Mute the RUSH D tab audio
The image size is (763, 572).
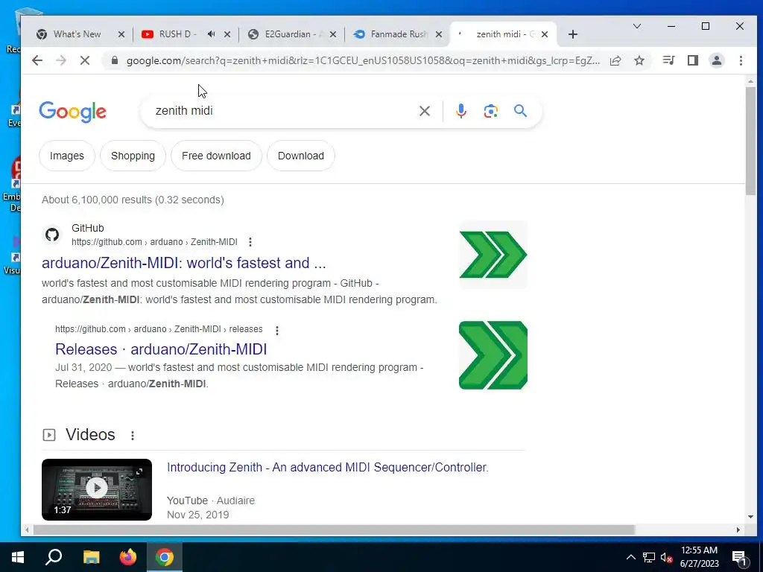[x=211, y=34]
